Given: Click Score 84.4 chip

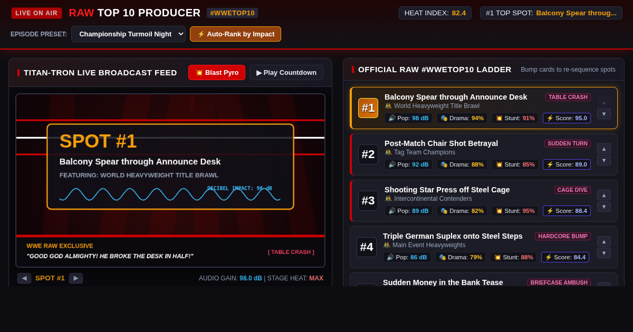Looking at the screenshot, I should pyautogui.click(x=565, y=257).
